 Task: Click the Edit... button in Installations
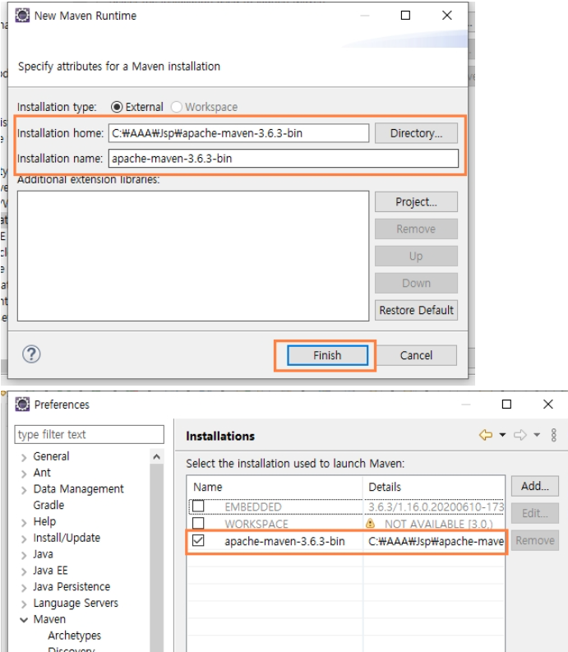tap(535, 513)
